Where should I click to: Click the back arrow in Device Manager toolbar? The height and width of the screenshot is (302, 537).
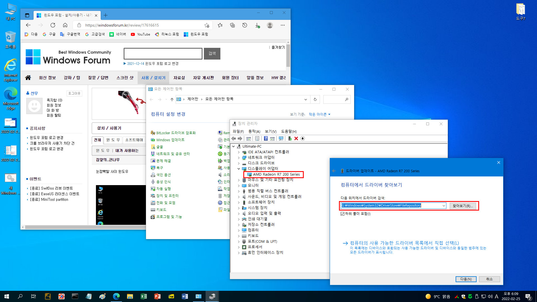(x=234, y=138)
